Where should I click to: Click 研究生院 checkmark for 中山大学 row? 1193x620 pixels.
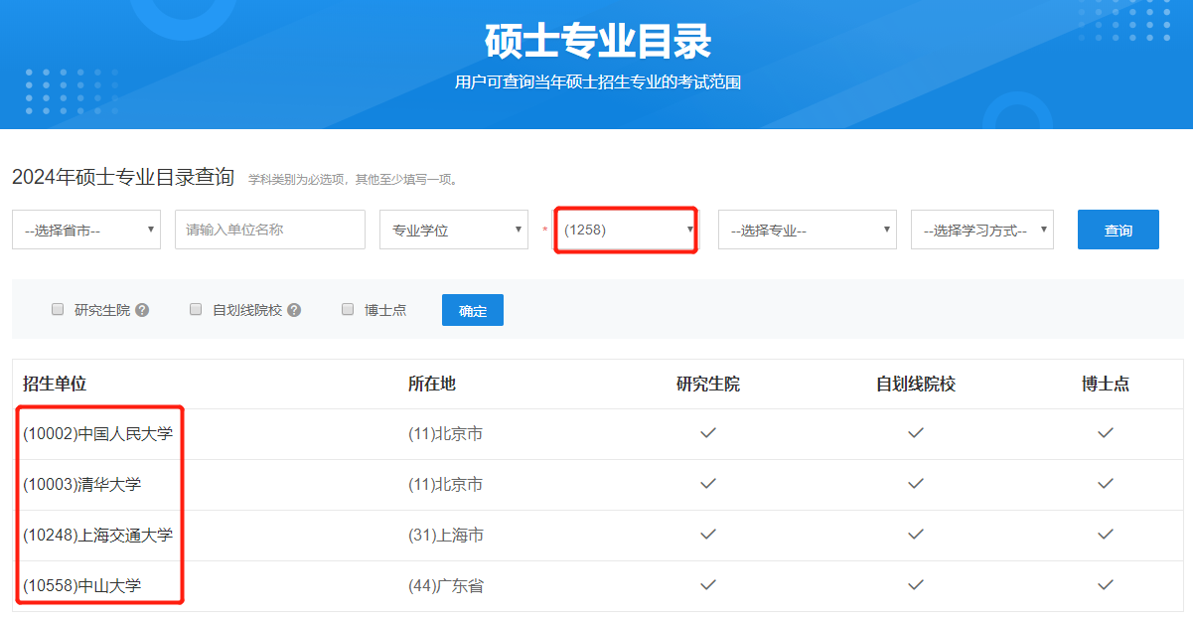coord(708,585)
